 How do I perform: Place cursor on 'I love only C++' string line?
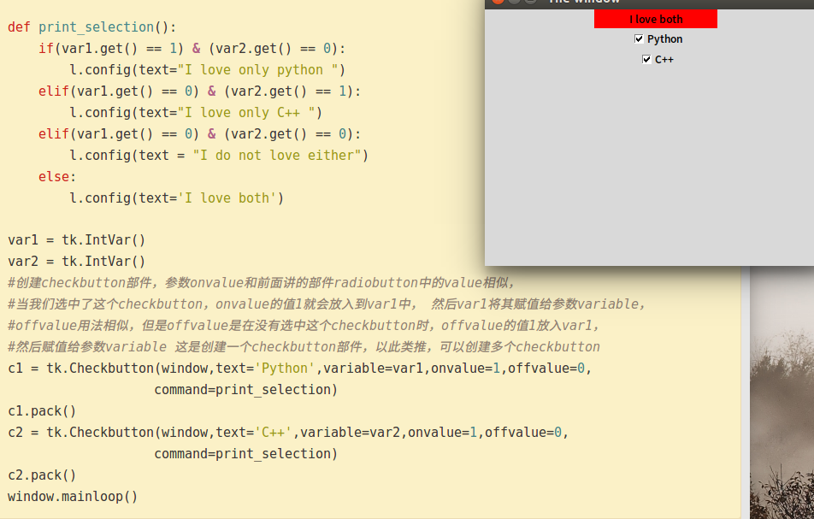tap(196, 113)
